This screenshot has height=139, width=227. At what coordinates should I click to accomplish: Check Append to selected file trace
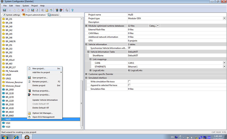129,85
